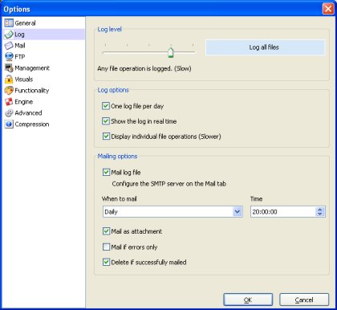Viewport: 337px width, 310px height.
Task: Click the Time spinner arrows
Action: [320, 212]
